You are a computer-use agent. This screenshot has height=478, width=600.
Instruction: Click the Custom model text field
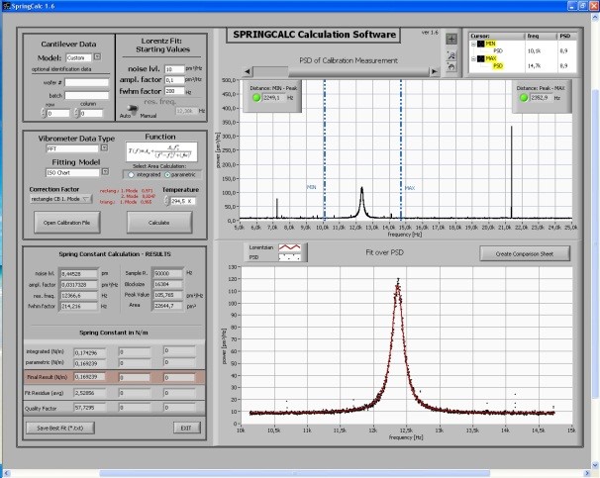click(78, 57)
